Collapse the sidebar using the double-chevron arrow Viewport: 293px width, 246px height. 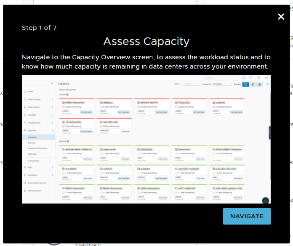[52, 84]
